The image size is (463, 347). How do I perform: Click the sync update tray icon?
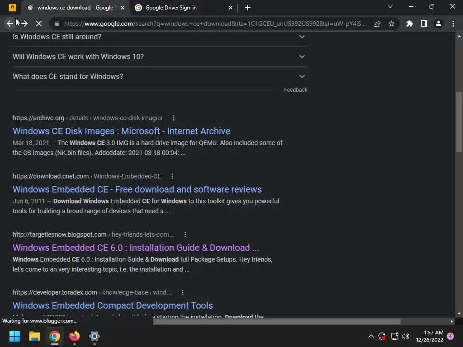click(382, 336)
